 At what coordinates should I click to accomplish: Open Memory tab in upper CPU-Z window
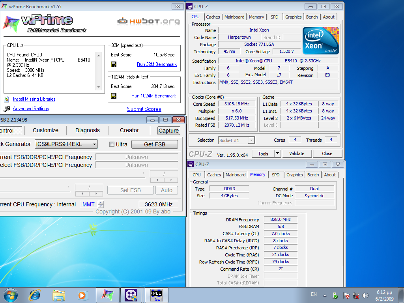(256, 17)
